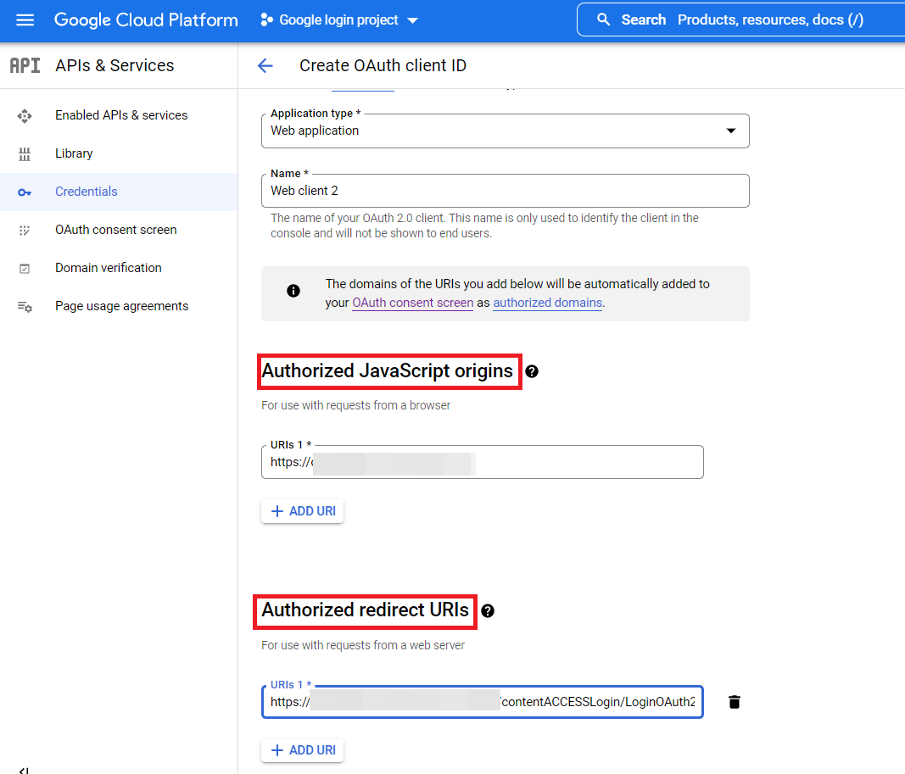Open the Google login project selector
The image size is (905, 774).
pyautogui.click(x=339, y=20)
